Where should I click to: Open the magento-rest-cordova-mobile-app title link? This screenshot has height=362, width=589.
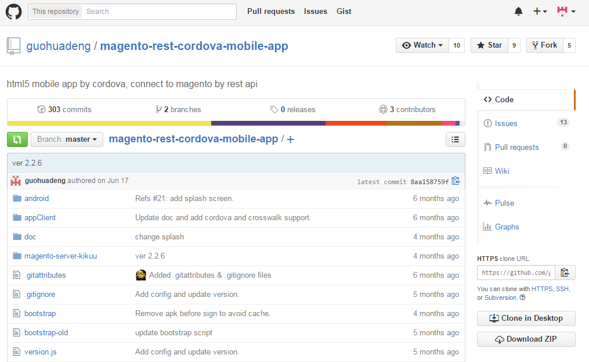pos(194,46)
